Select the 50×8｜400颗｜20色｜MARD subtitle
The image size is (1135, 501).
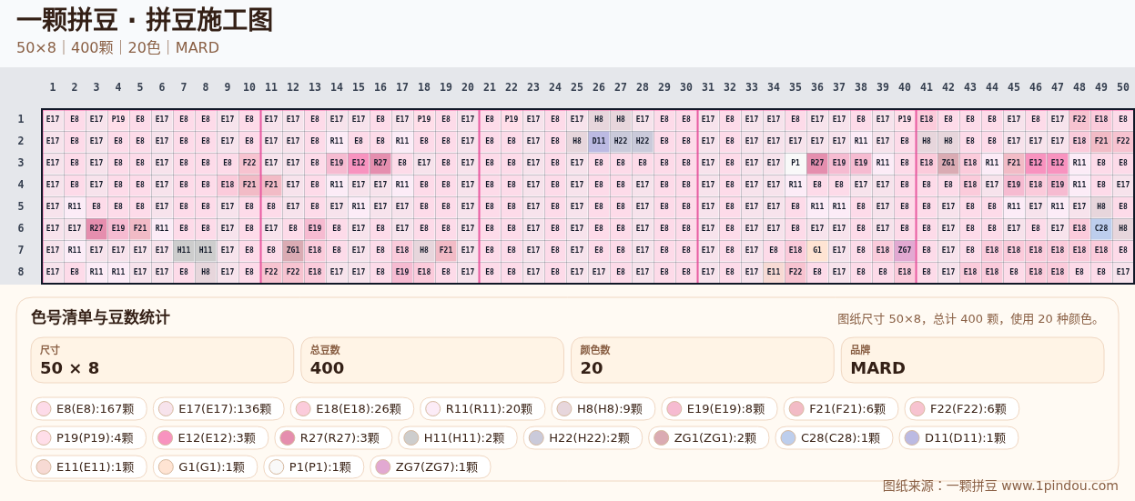pyautogui.click(x=117, y=48)
